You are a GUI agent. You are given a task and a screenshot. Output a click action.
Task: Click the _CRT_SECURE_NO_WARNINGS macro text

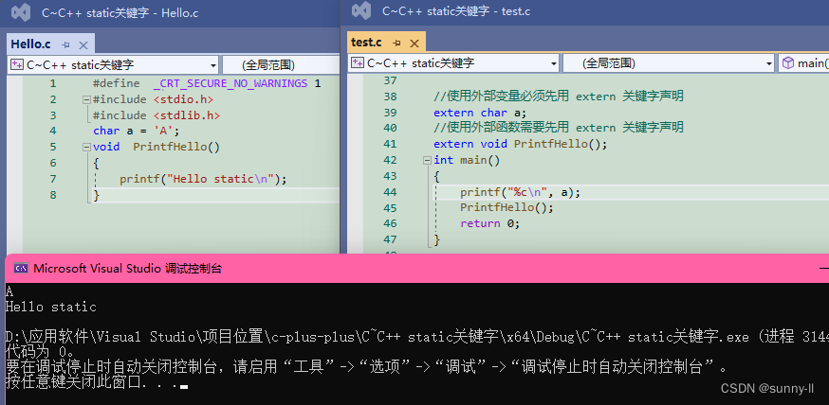click(230, 83)
